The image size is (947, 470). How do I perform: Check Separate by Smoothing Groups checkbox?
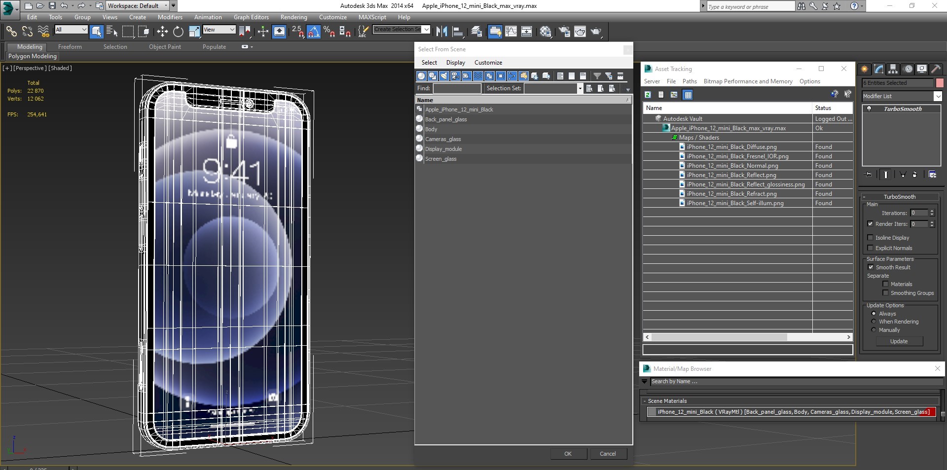(885, 293)
